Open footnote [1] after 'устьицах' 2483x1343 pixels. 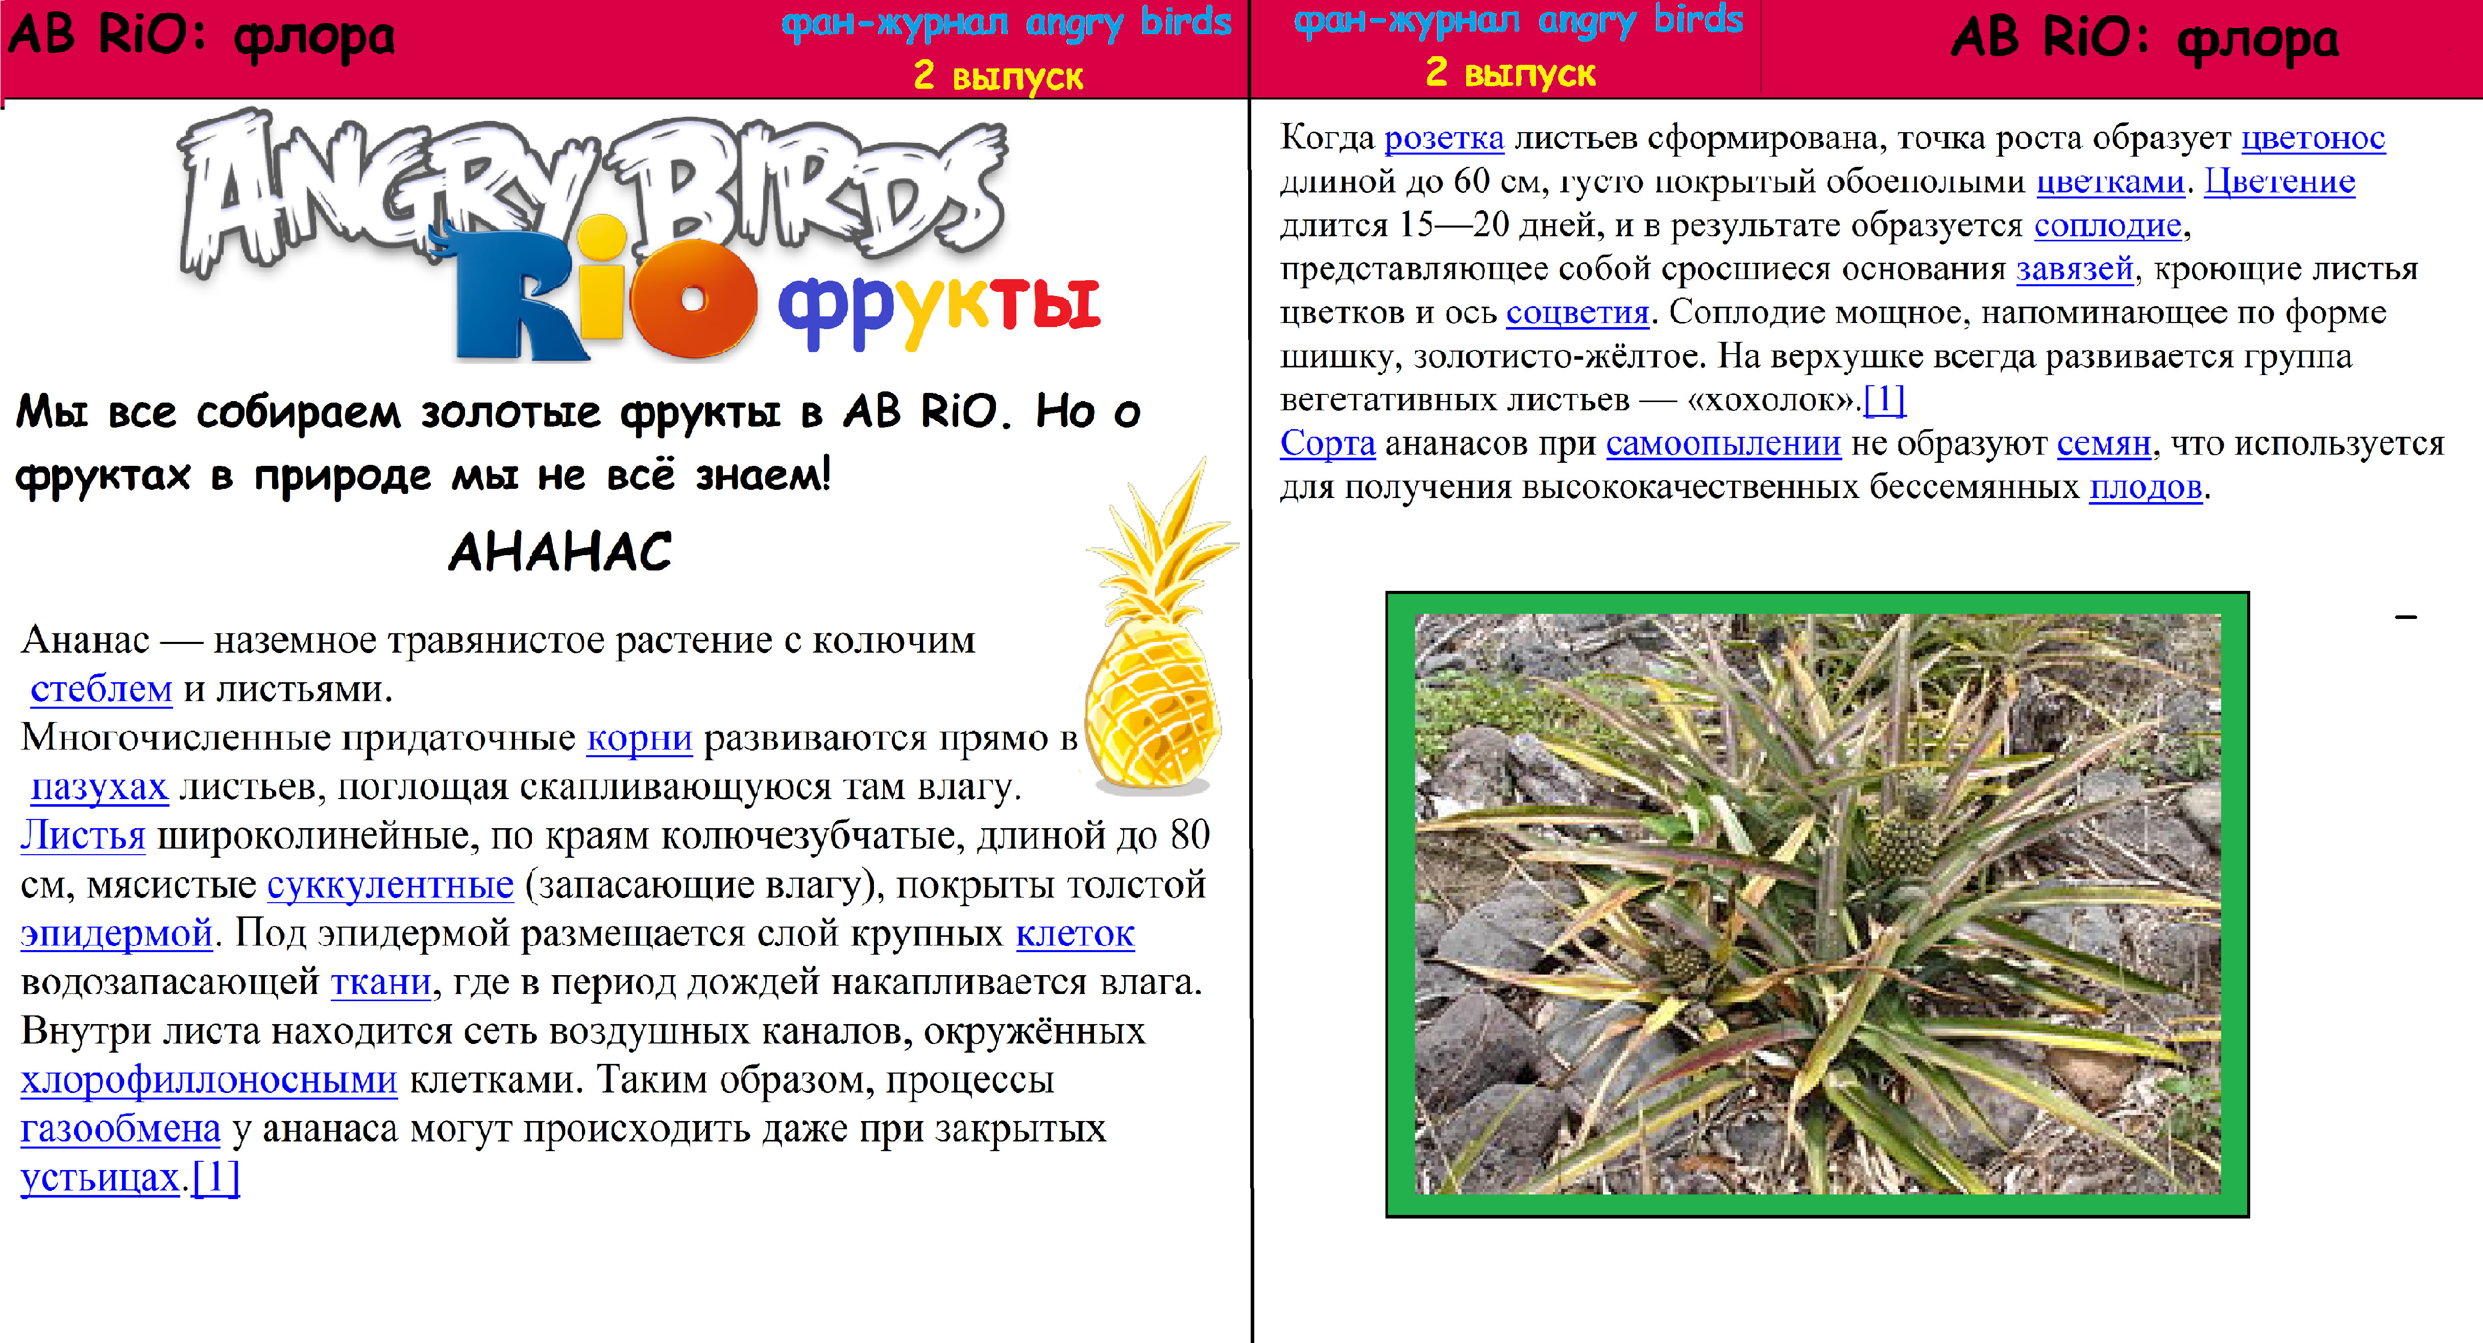pyautogui.click(x=216, y=1177)
